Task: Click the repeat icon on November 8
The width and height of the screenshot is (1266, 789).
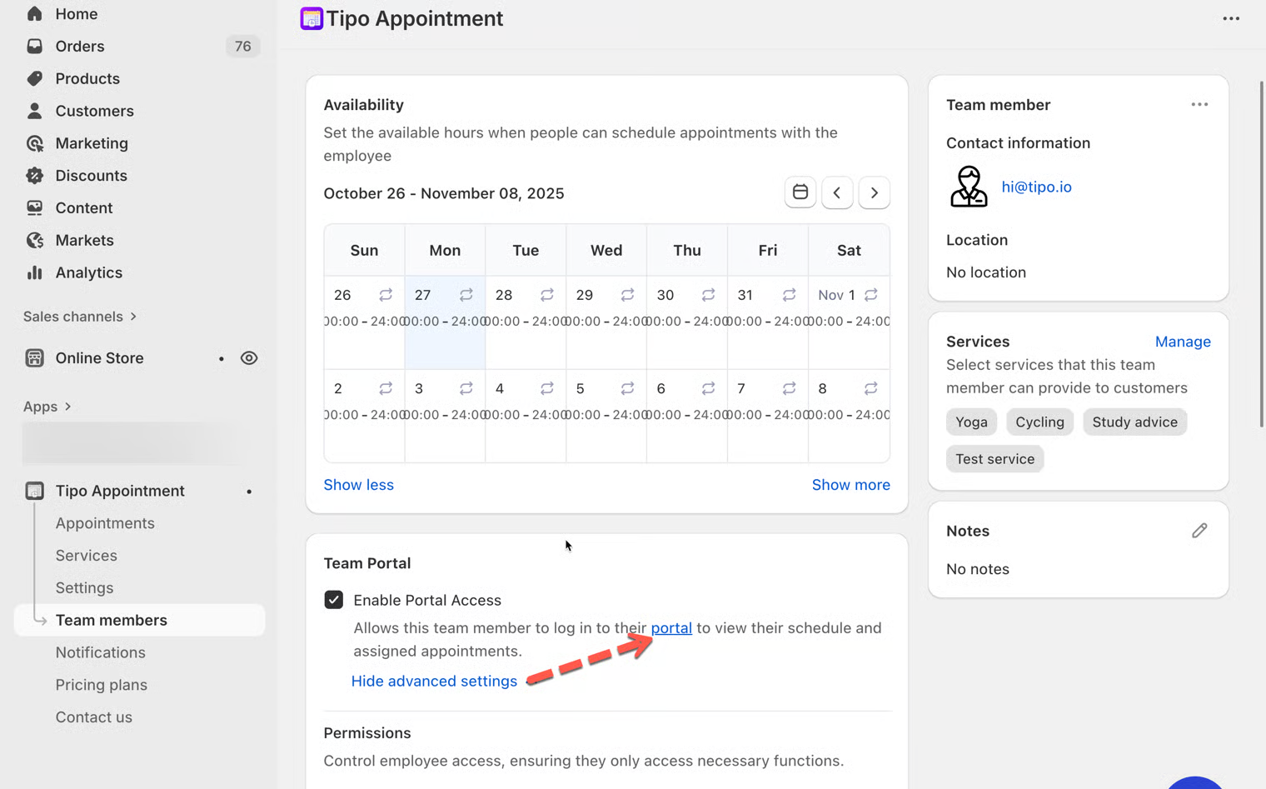Action: pyautogui.click(x=870, y=388)
